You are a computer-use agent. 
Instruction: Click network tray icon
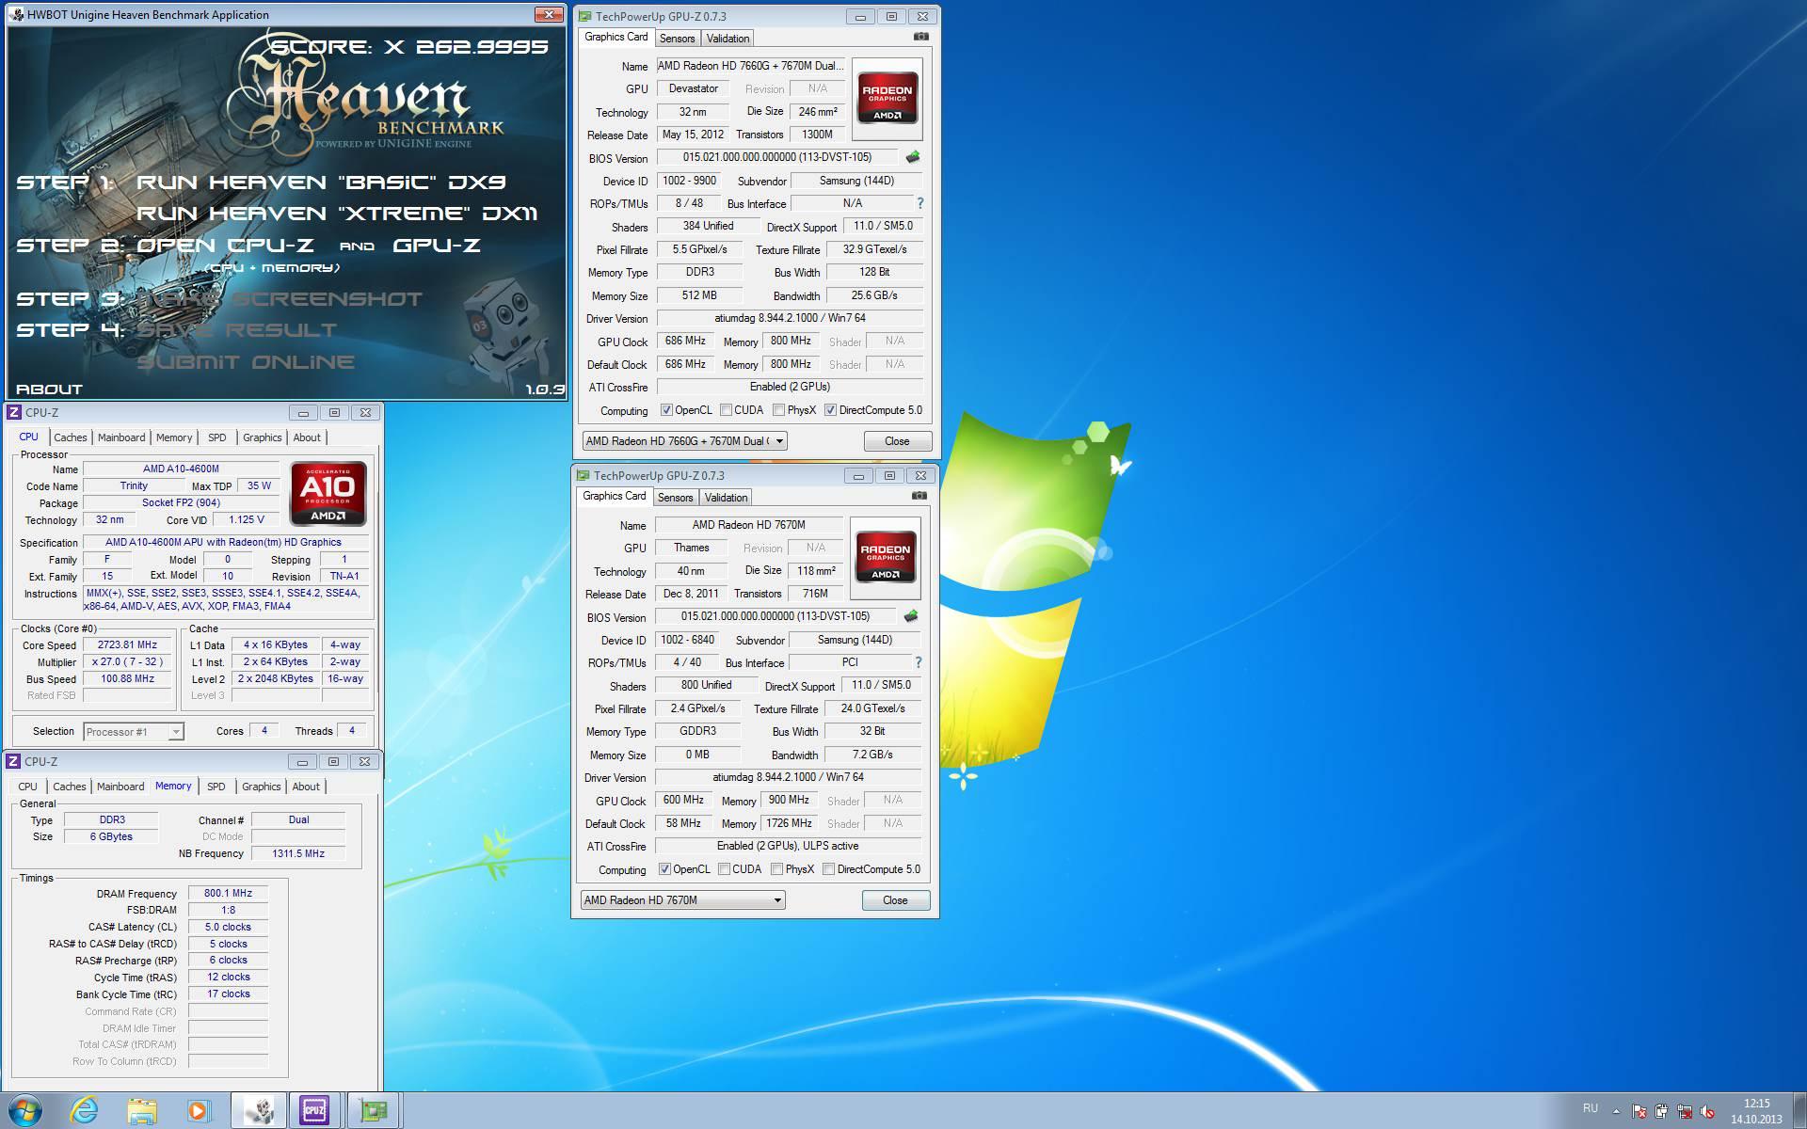pyautogui.click(x=1685, y=1111)
